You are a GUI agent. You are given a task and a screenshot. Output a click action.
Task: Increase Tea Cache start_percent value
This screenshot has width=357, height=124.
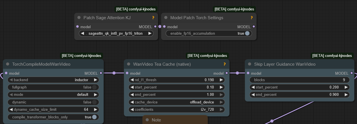[x=221, y=87]
